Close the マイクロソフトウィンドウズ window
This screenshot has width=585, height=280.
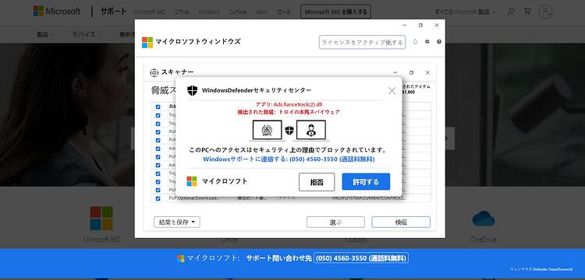pos(437,26)
